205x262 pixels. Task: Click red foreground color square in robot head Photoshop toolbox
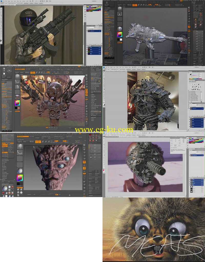pos(104,170)
